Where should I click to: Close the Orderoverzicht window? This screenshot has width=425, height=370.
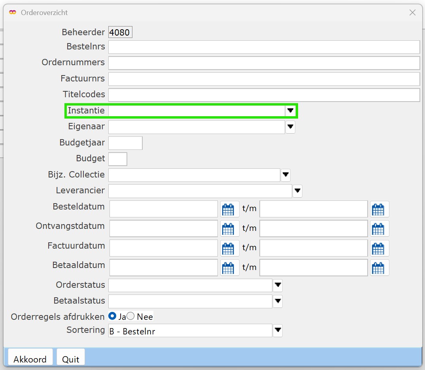[x=412, y=13]
